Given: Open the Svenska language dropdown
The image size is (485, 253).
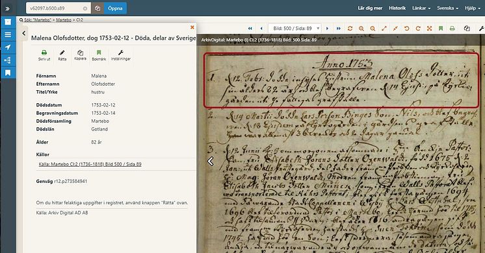Looking at the screenshot, I should tap(447, 8).
